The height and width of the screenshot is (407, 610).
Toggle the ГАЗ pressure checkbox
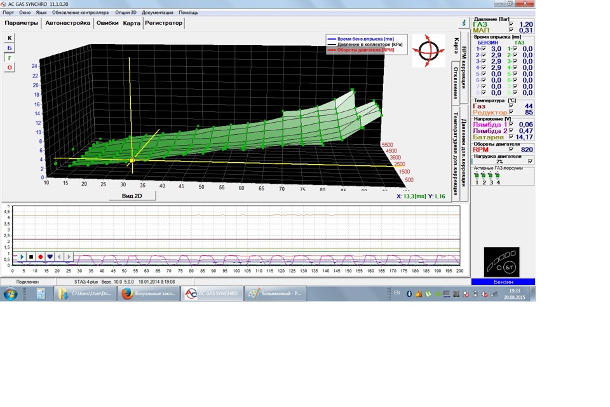coord(512,24)
